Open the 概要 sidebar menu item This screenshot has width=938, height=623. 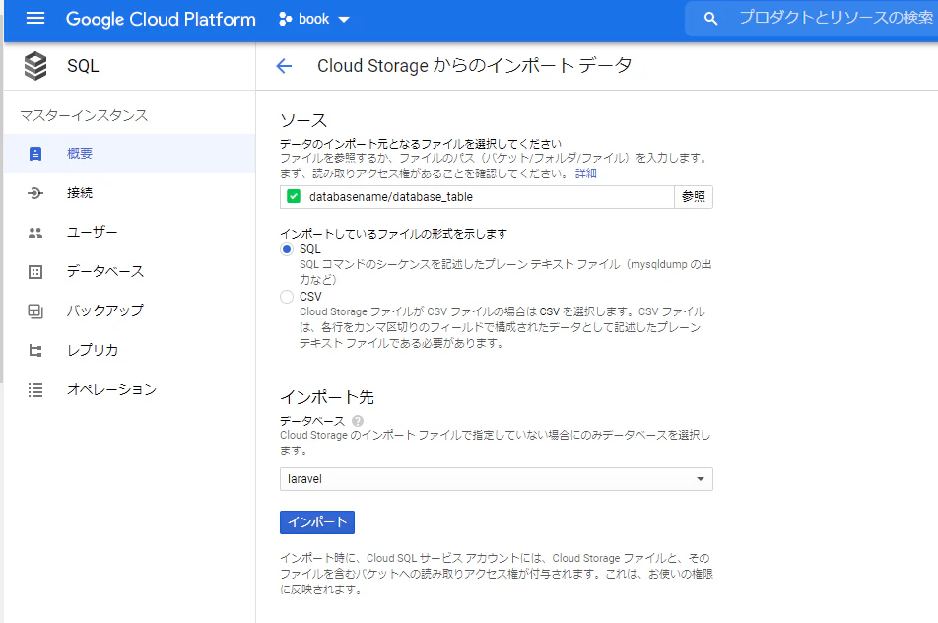(130, 154)
